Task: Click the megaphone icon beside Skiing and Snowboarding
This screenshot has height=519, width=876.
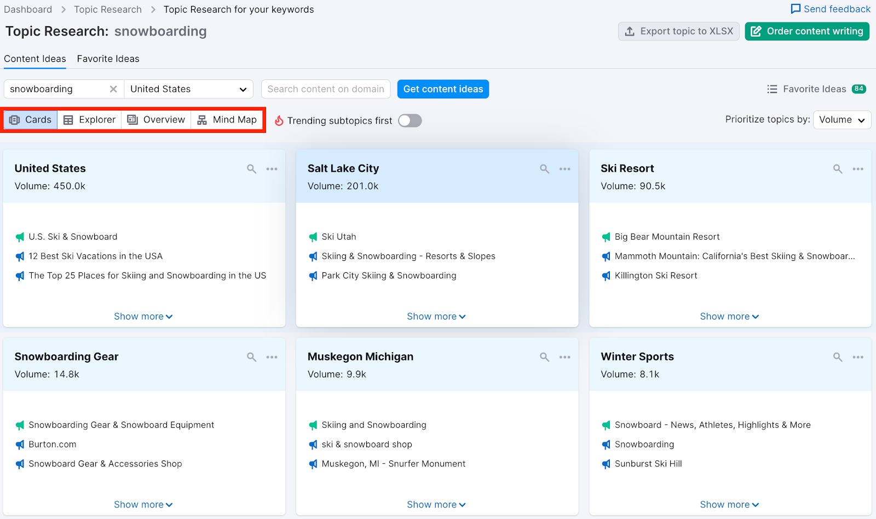Action: click(313, 425)
